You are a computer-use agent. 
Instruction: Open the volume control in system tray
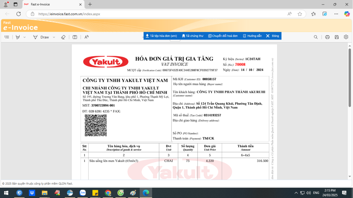coord(309,193)
